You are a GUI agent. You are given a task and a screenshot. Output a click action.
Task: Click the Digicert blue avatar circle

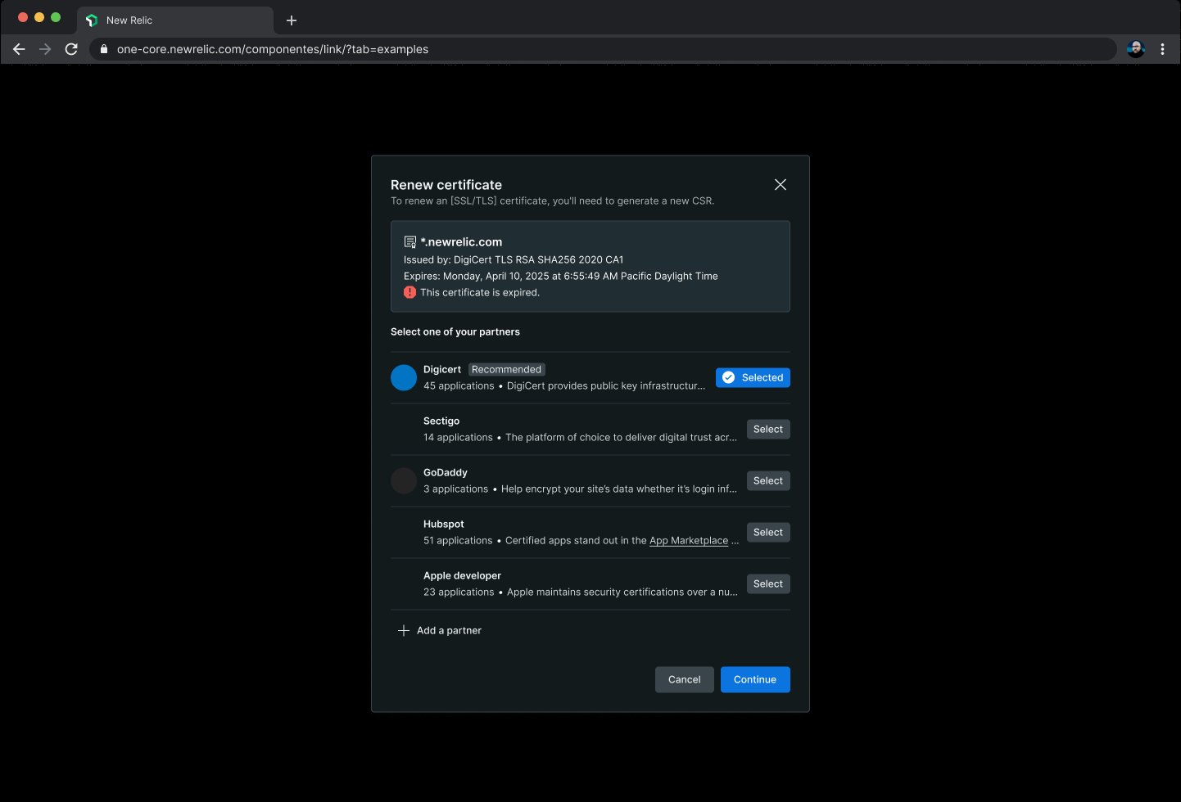pos(404,377)
